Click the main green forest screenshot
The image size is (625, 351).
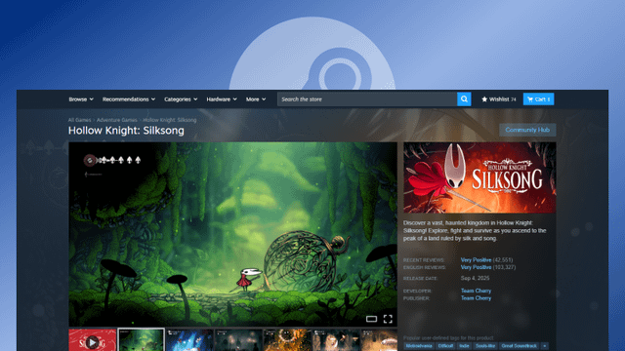tap(232, 234)
